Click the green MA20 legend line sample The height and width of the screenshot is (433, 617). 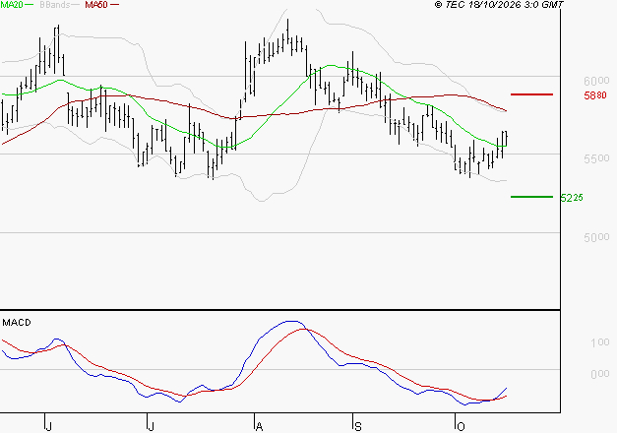point(30,5)
